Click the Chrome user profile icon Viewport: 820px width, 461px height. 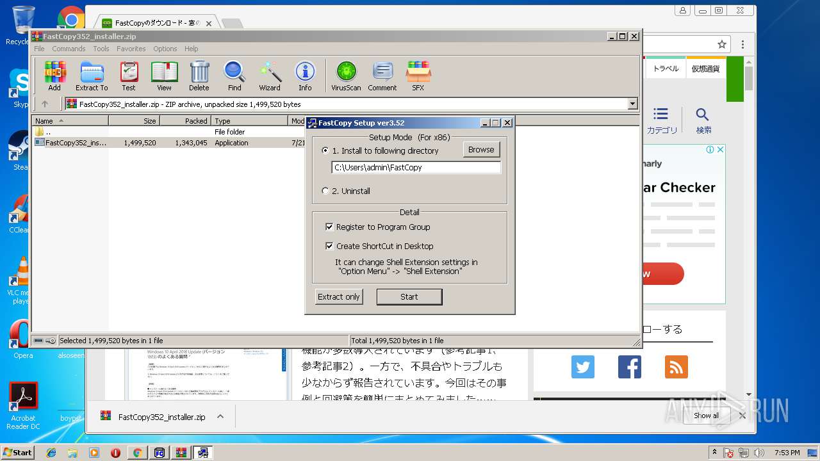point(683,10)
